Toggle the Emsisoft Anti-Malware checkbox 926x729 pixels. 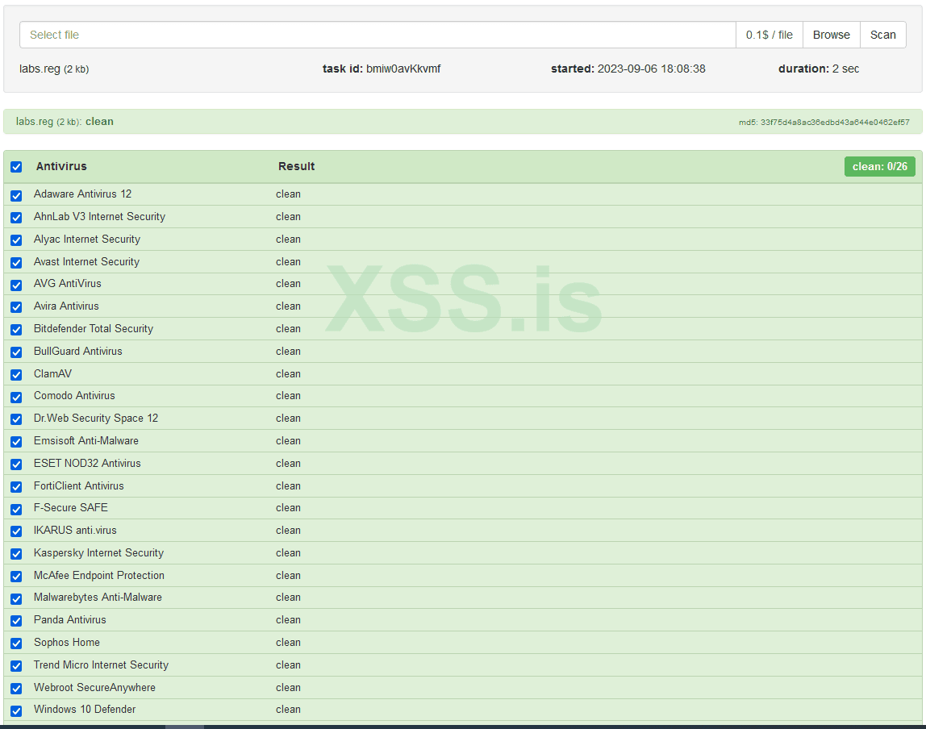pos(16,442)
